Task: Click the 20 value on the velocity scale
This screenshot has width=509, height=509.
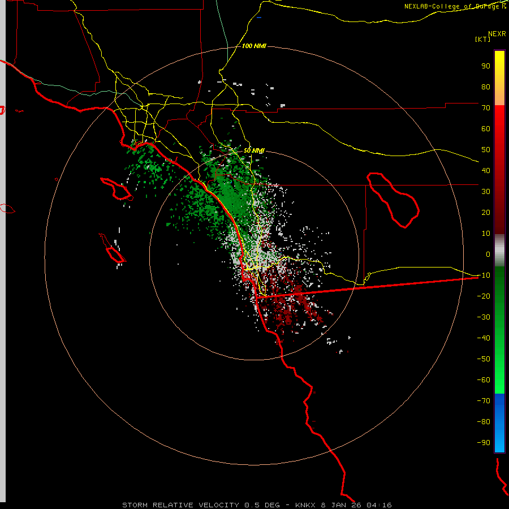Action: pos(486,213)
